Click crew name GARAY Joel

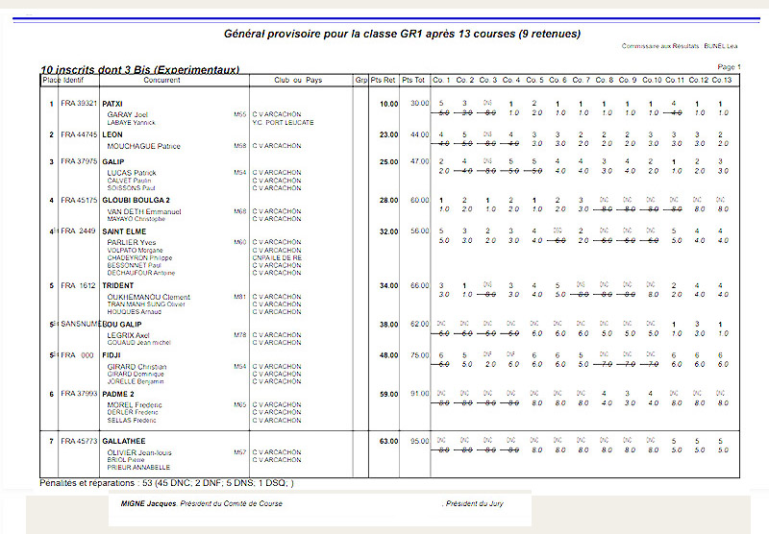[128, 114]
